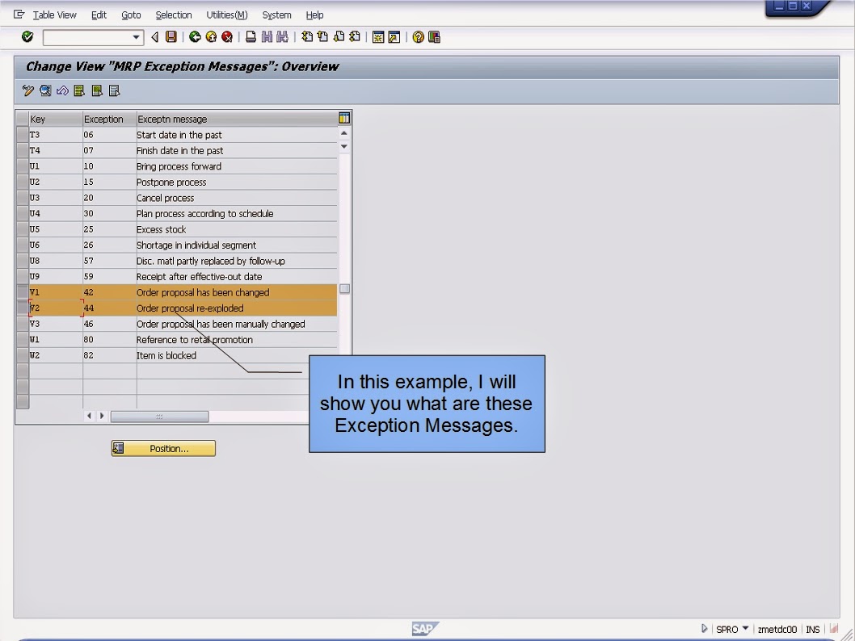Click the Undo Change icon
The width and height of the screenshot is (855, 641).
pyautogui.click(x=62, y=91)
